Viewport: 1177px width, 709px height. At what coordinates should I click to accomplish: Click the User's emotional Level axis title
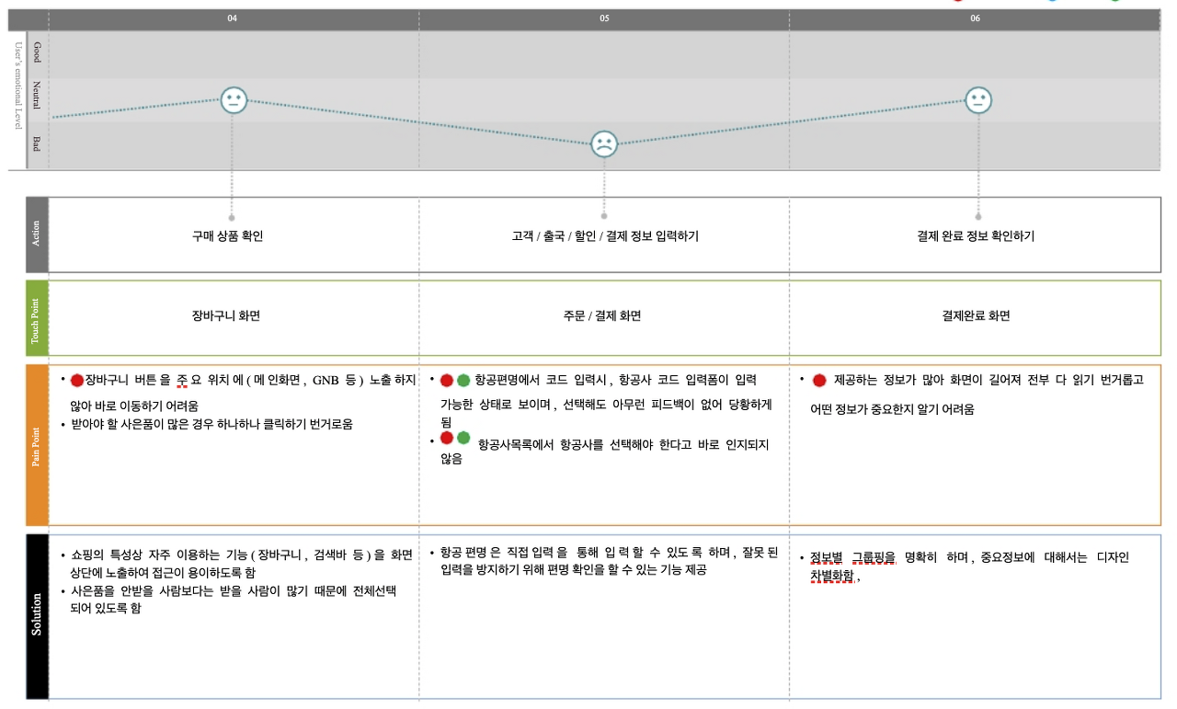[x=17, y=85]
